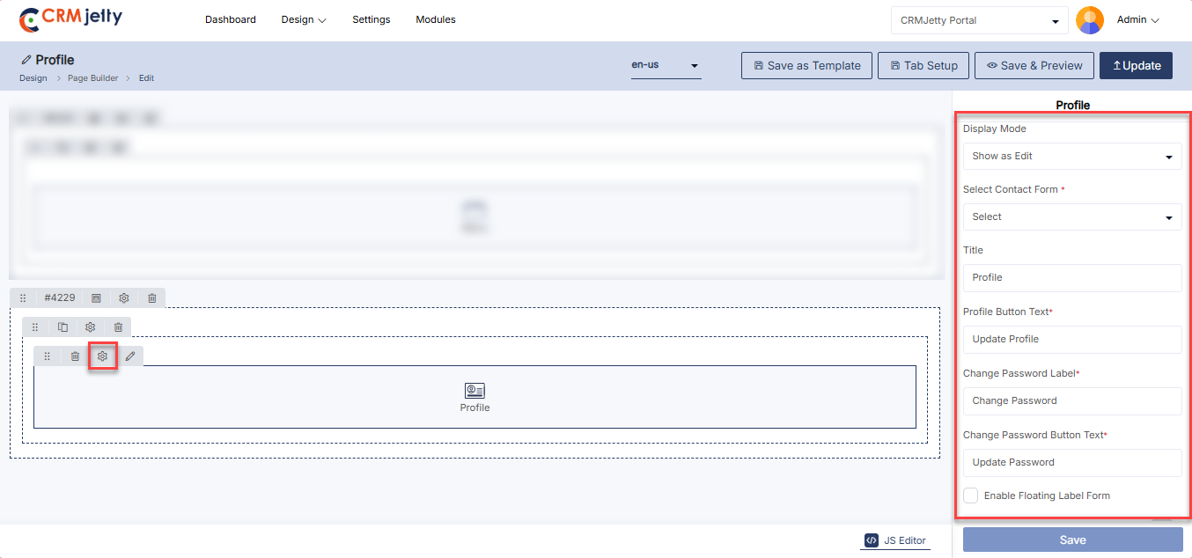This screenshot has width=1192, height=558.
Task: Open the Design menu
Action: (304, 19)
